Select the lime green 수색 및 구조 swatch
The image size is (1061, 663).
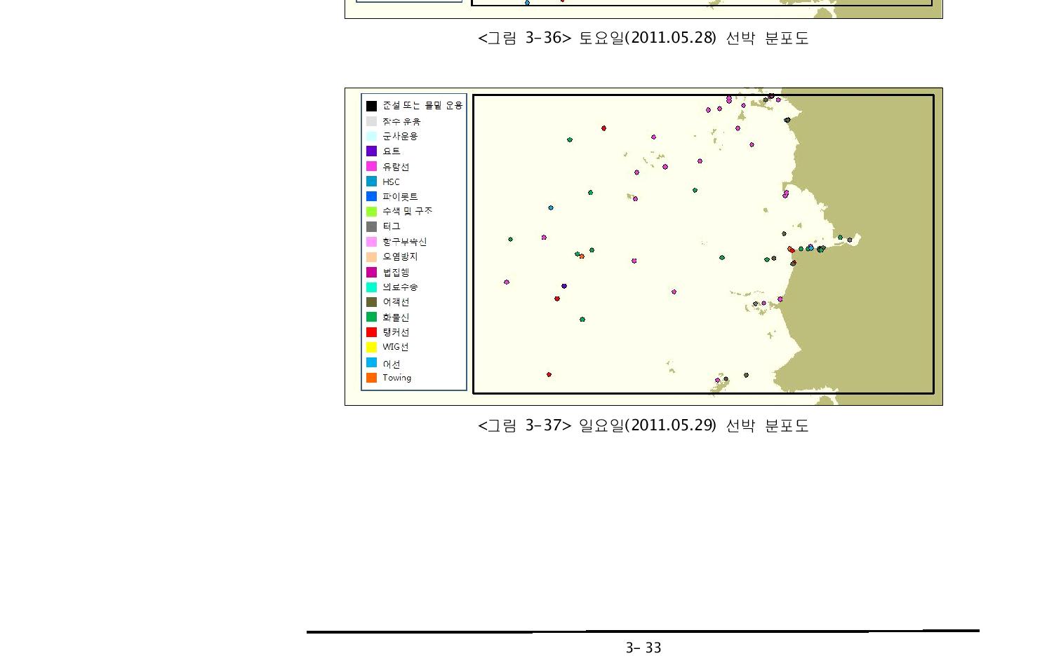point(371,211)
